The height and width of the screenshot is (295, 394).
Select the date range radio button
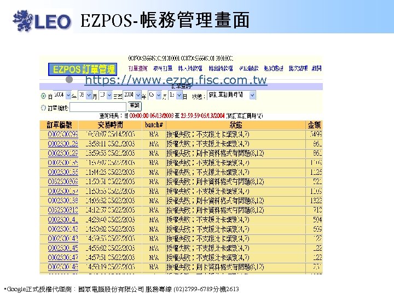(43, 96)
